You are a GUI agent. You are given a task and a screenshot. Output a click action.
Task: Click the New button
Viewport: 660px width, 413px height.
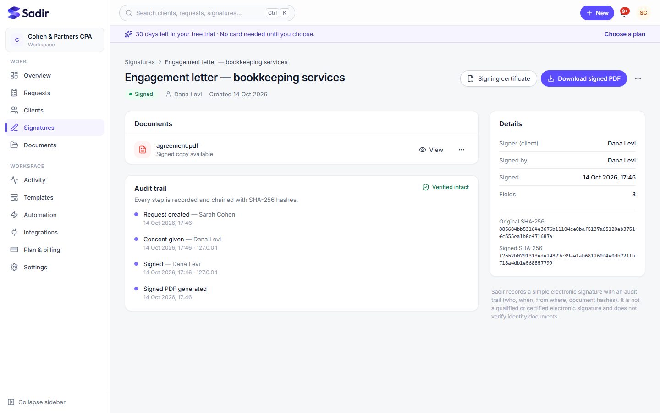tap(597, 13)
